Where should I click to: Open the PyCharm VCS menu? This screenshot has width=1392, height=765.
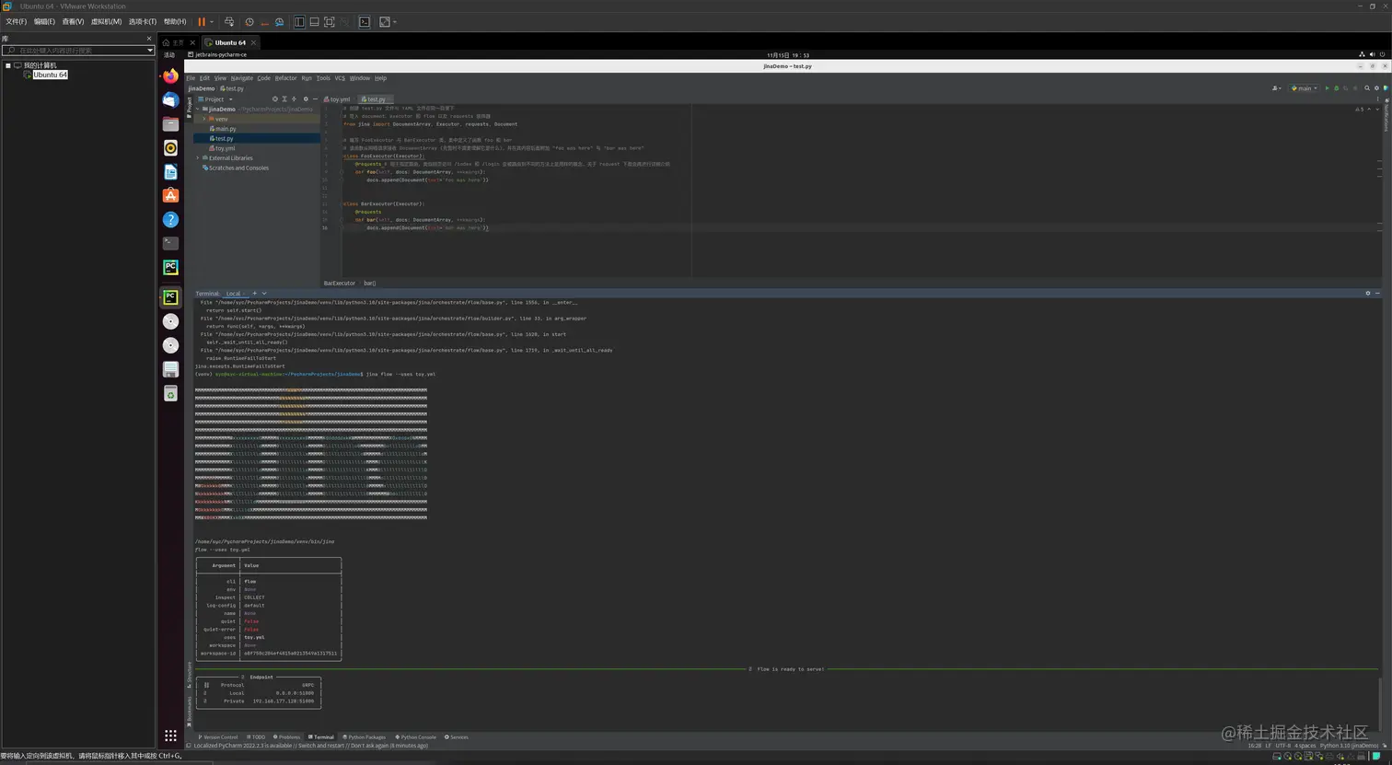(340, 78)
